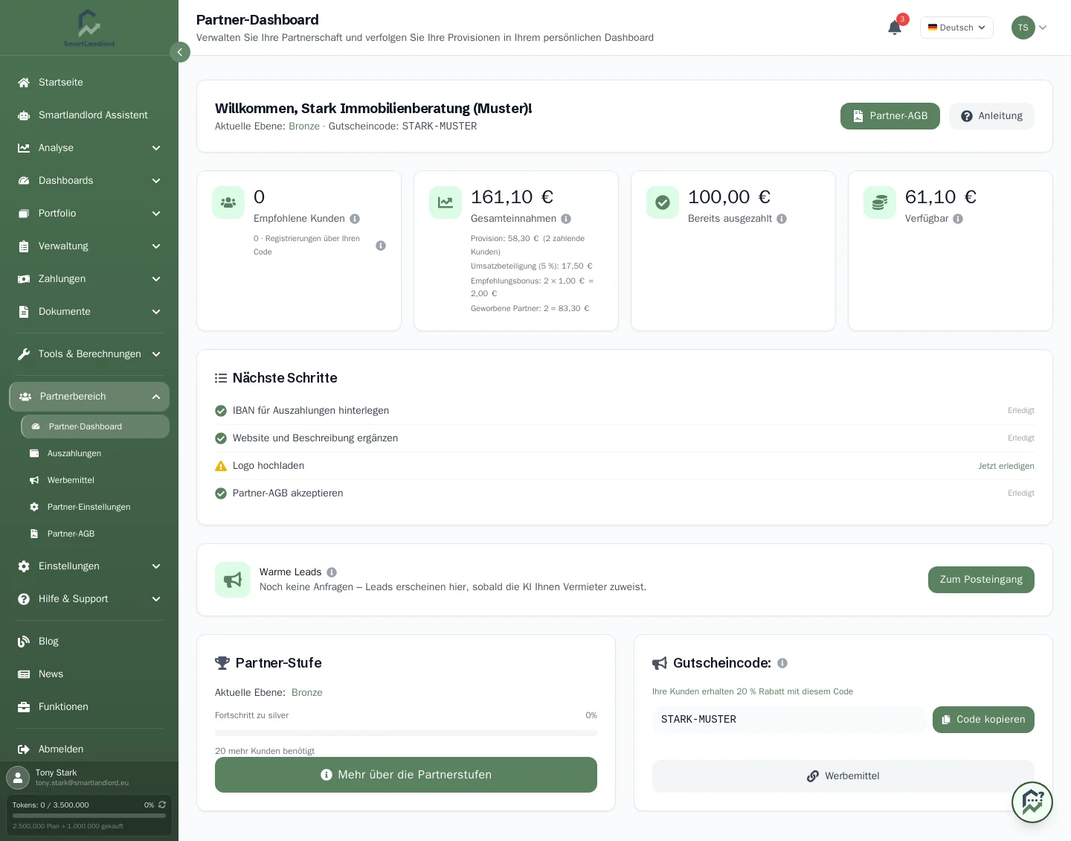Click the Tony Stark user avatar in sidebar
This screenshot has height=841, width=1071.
[x=18, y=778]
